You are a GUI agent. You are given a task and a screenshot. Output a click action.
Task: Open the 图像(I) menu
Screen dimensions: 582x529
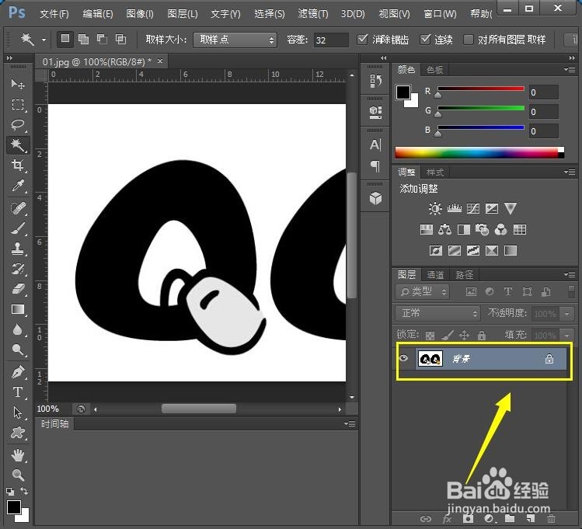pyautogui.click(x=140, y=14)
